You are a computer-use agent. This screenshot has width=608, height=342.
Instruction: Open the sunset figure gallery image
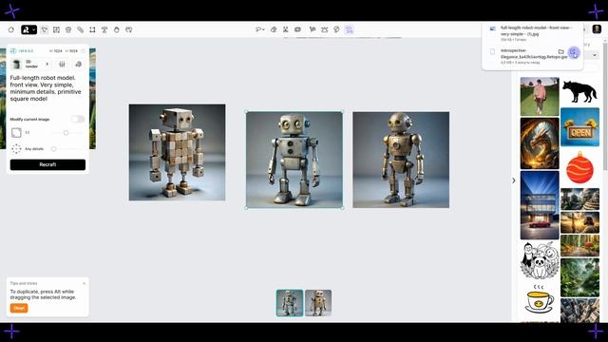[579, 222]
